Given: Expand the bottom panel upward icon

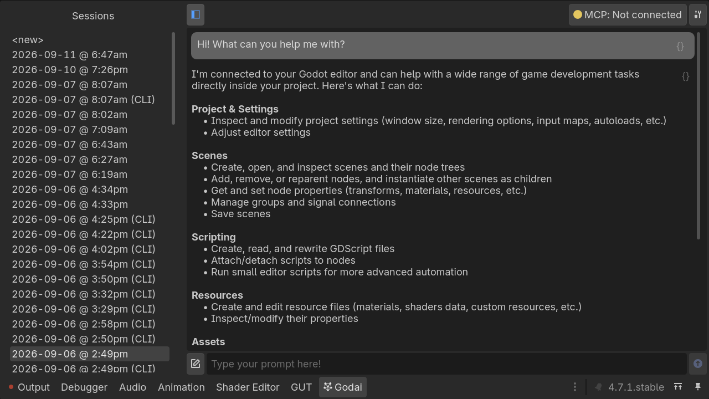Looking at the screenshot, I should click(x=678, y=387).
